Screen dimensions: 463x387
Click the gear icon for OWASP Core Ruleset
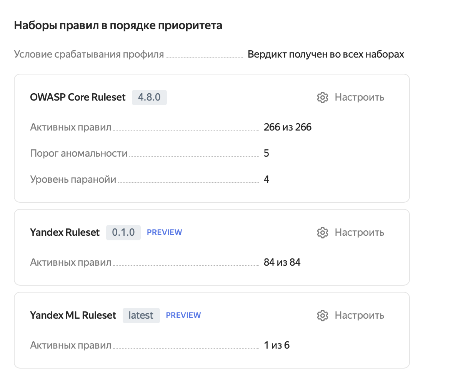tap(322, 98)
